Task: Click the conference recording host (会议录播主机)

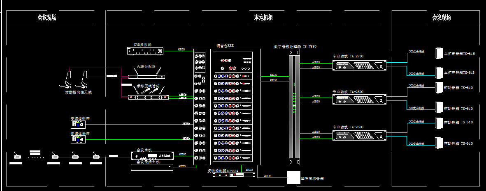Action: tap(152, 167)
